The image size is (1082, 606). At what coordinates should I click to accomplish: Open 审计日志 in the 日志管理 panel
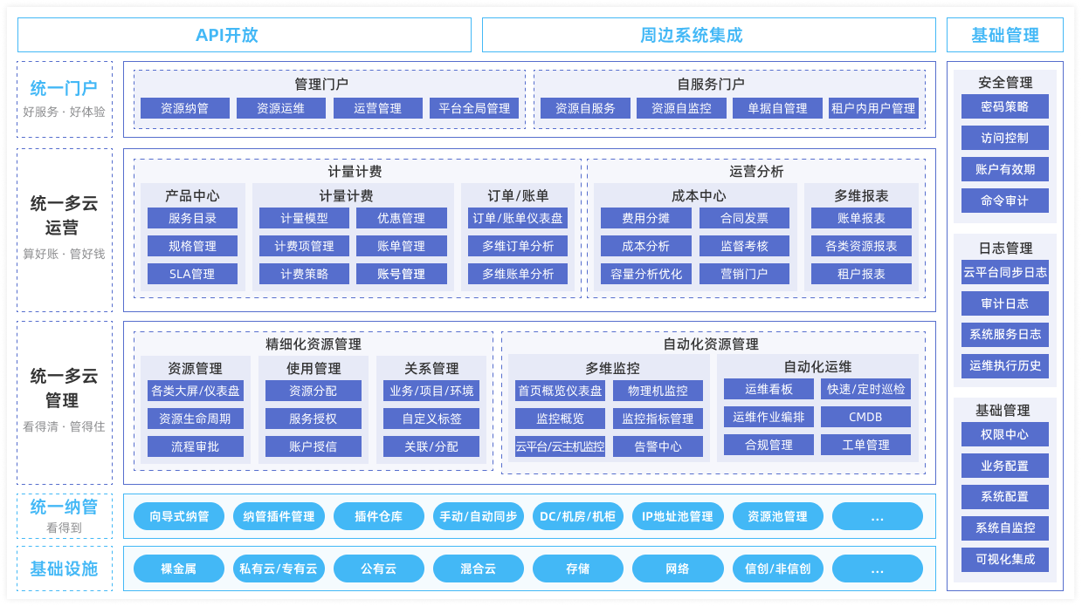(x=1005, y=303)
